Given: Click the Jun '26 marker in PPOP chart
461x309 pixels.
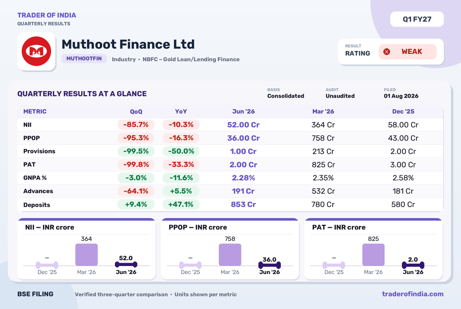Looking at the screenshot, I should [x=270, y=265].
